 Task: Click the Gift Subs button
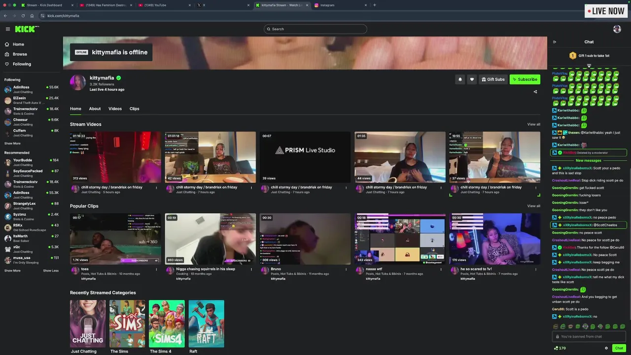tap(493, 79)
